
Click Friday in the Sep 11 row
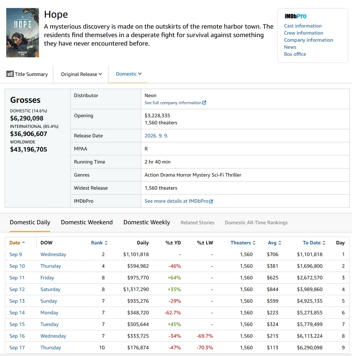47,278
